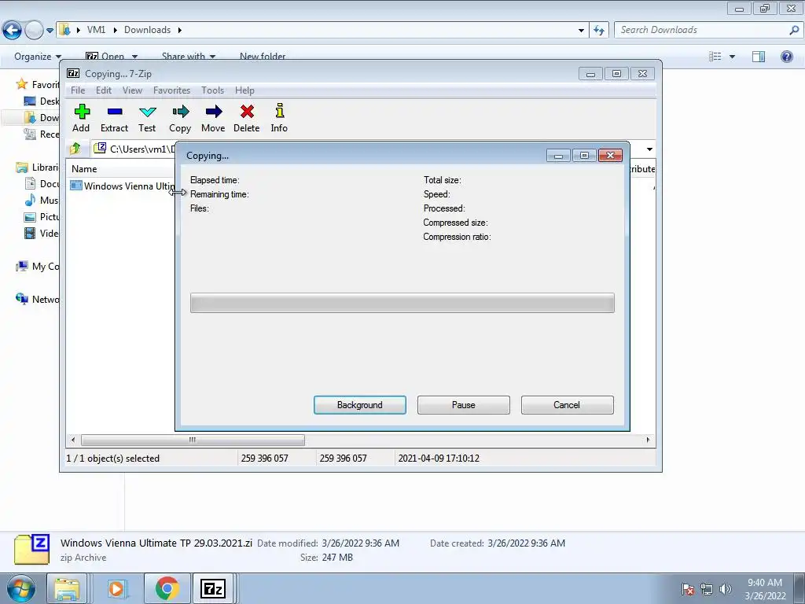Click the 7-Zip scrollbar's left arrow
Image resolution: width=805 pixels, height=604 pixels.
(x=73, y=440)
